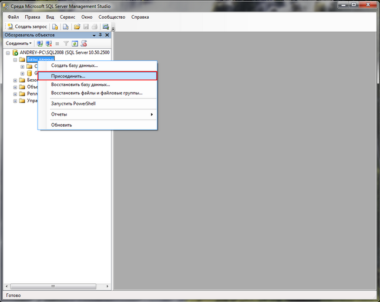Click the Упра... folder icon
This screenshot has width=380, height=302.
[22, 101]
